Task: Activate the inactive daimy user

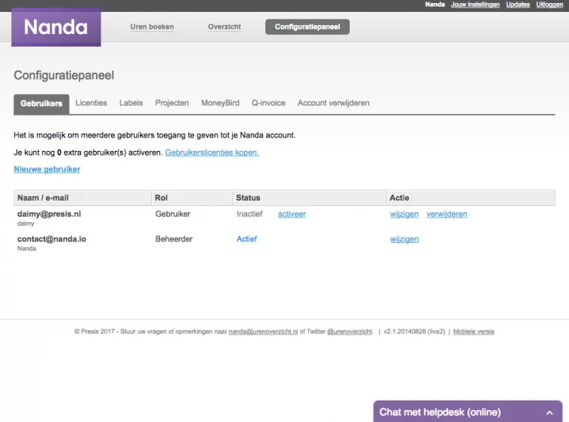Action: [x=292, y=214]
